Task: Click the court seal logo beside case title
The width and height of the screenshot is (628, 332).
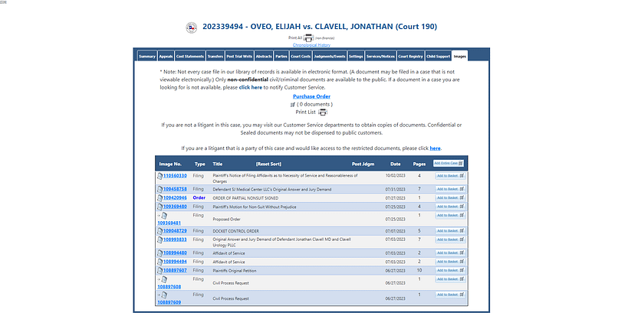Action: (x=192, y=28)
